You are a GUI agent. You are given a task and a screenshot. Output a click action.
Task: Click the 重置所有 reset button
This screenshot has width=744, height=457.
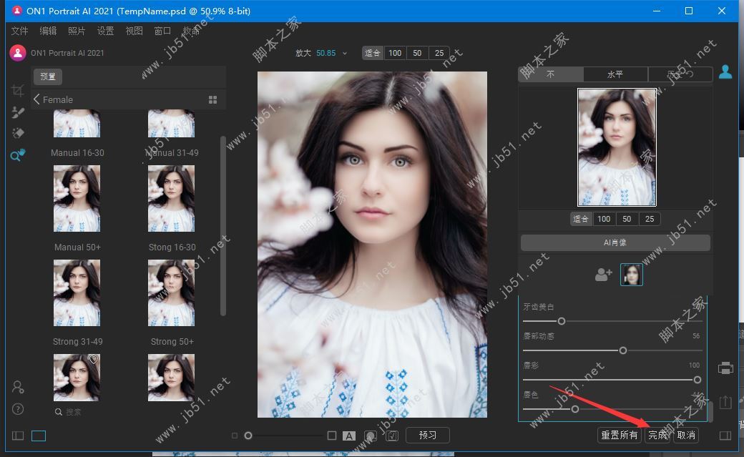(618, 435)
